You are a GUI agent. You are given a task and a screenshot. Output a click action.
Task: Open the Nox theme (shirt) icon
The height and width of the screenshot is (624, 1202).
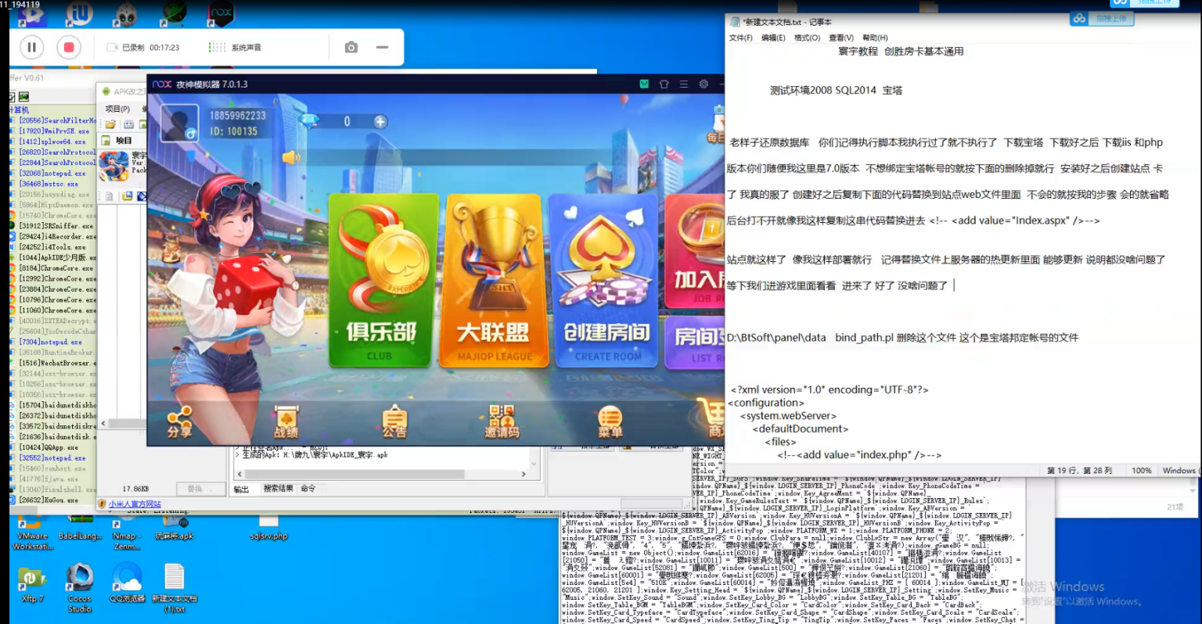pyautogui.click(x=664, y=84)
